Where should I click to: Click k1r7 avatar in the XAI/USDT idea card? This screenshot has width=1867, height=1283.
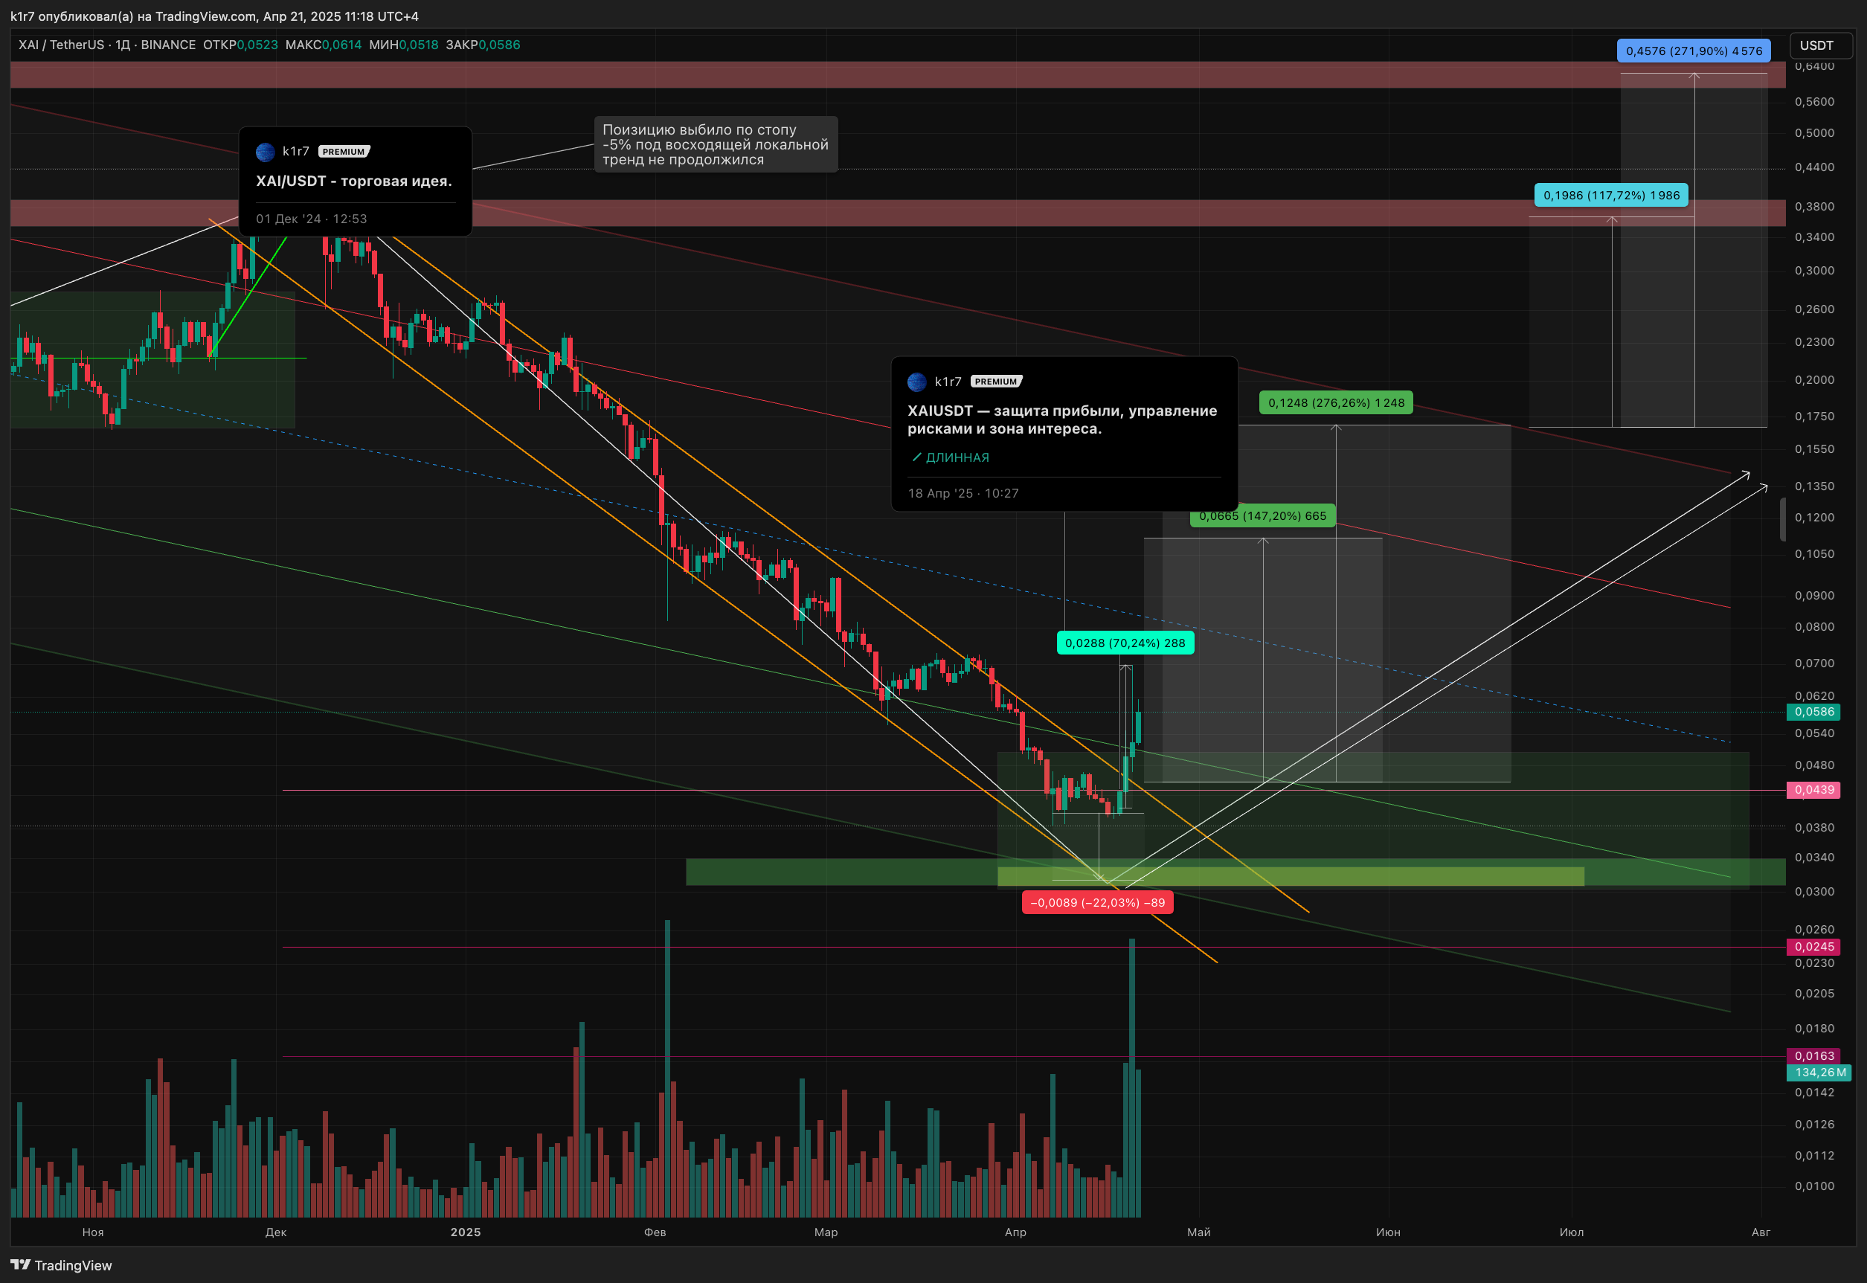click(x=266, y=152)
